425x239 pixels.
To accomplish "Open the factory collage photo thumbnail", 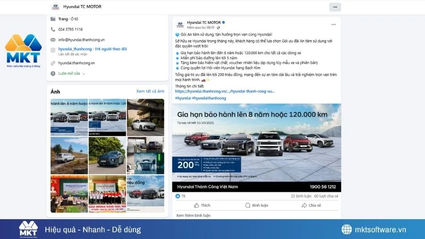I will pos(145,155).
